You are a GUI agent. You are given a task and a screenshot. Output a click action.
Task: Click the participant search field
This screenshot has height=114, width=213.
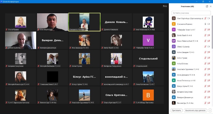(191, 13)
